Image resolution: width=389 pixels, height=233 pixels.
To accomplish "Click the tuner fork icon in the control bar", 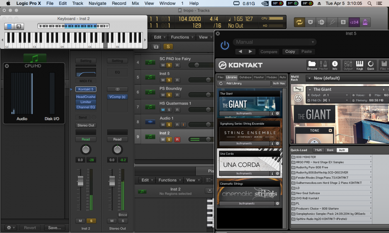I will pos(332,22).
